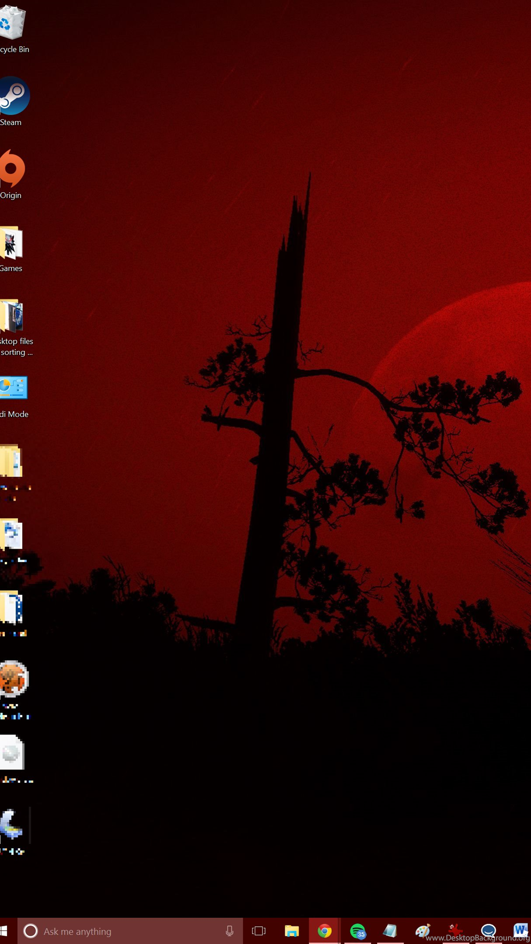Open Spotify from the taskbar
The height and width of the screenshot is (944, 531).
[357, 931]
